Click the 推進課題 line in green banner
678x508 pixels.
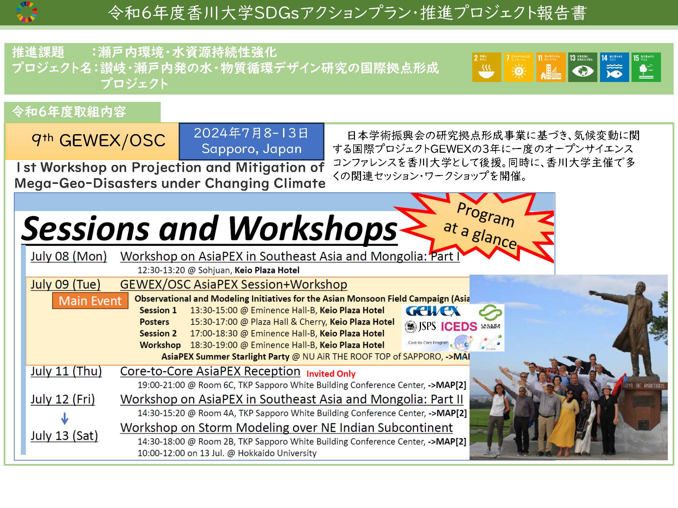[144, 52]
